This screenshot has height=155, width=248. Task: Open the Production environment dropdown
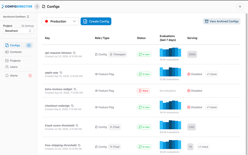click(x=60, y=21)
